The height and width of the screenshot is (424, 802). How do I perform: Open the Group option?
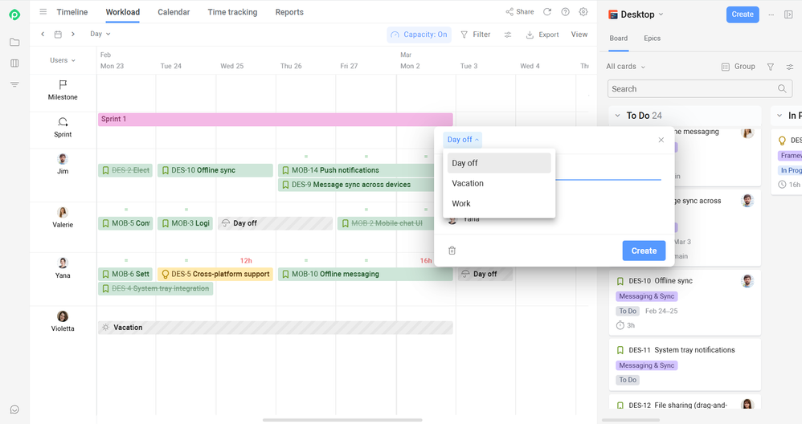point(738,67)
